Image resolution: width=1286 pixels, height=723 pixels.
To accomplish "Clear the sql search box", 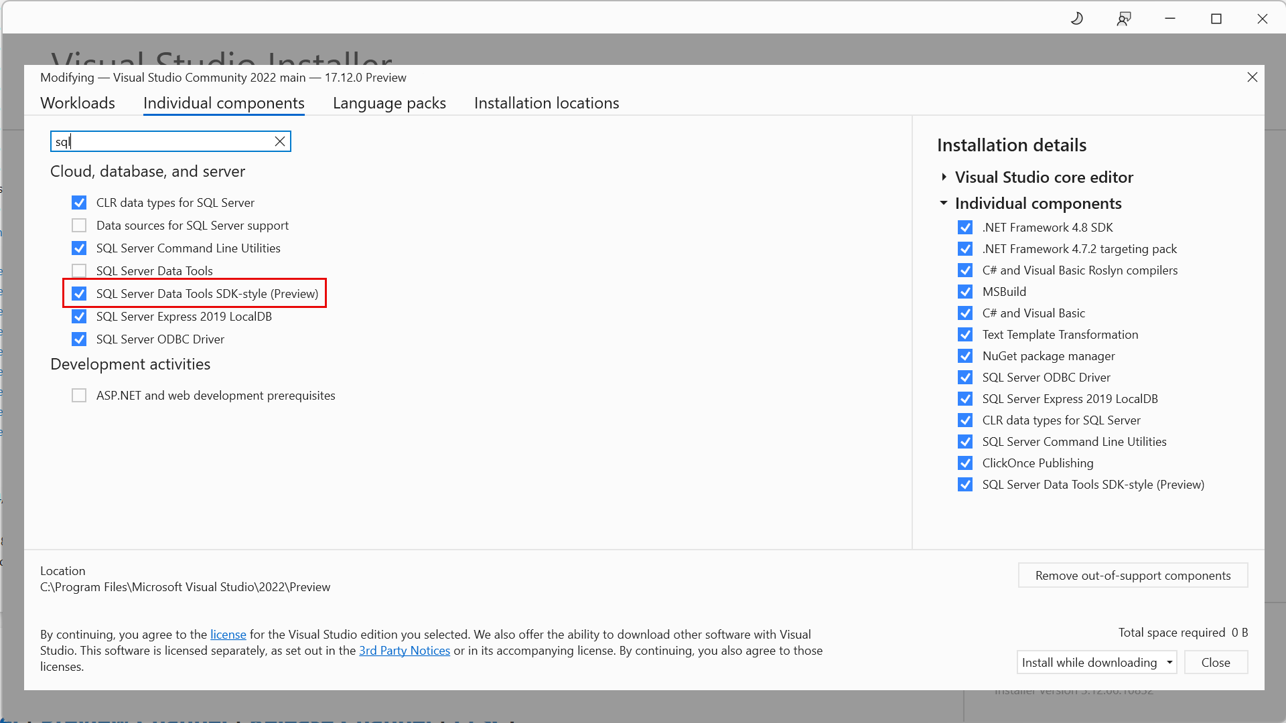I will (280, 141).
